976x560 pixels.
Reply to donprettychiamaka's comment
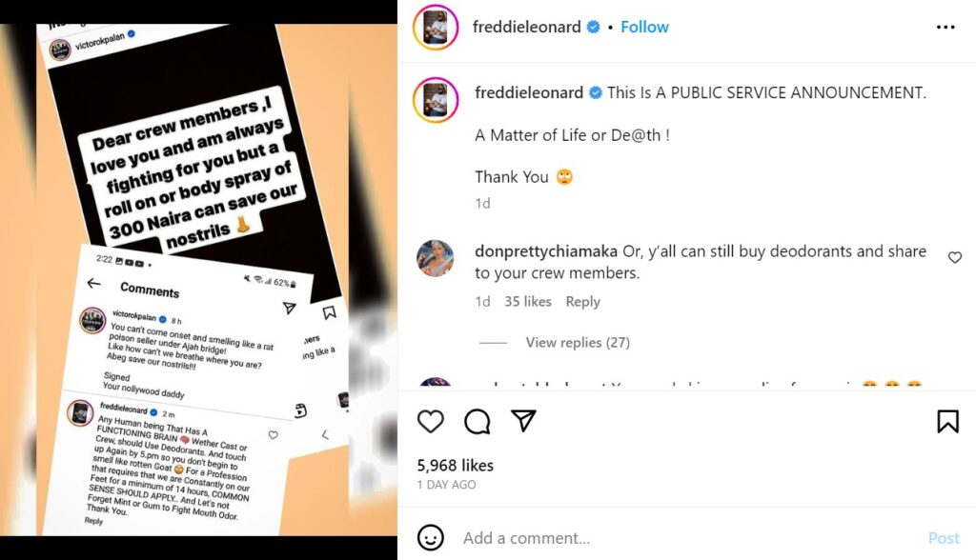tap(582, 301)
